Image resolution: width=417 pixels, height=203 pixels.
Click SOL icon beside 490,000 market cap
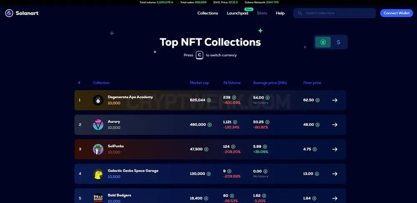tap(210, 124)
